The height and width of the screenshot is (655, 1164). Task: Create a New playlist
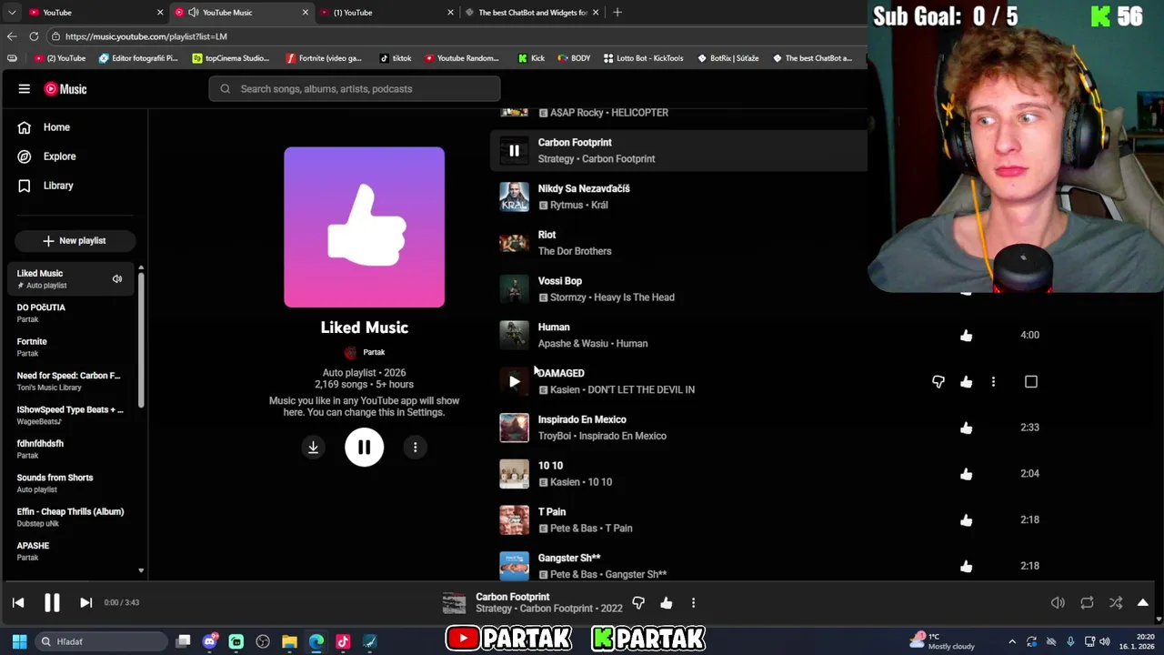pyautogui.click(x=75, y=241)
